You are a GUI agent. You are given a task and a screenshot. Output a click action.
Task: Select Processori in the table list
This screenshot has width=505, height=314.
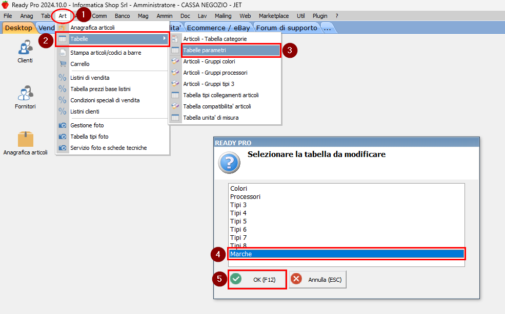(346, 197)
